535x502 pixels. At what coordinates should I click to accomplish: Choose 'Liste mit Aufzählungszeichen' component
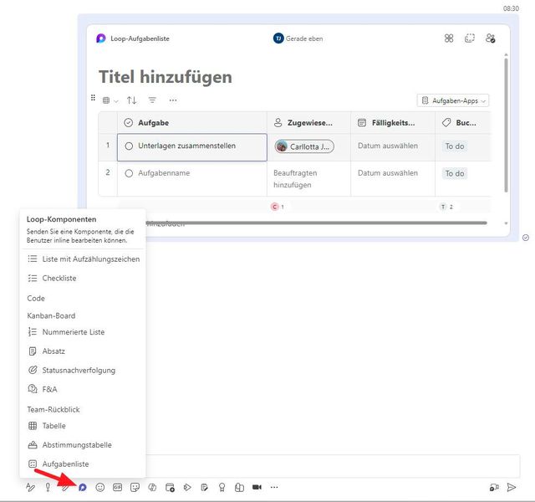tap(84, 259)
